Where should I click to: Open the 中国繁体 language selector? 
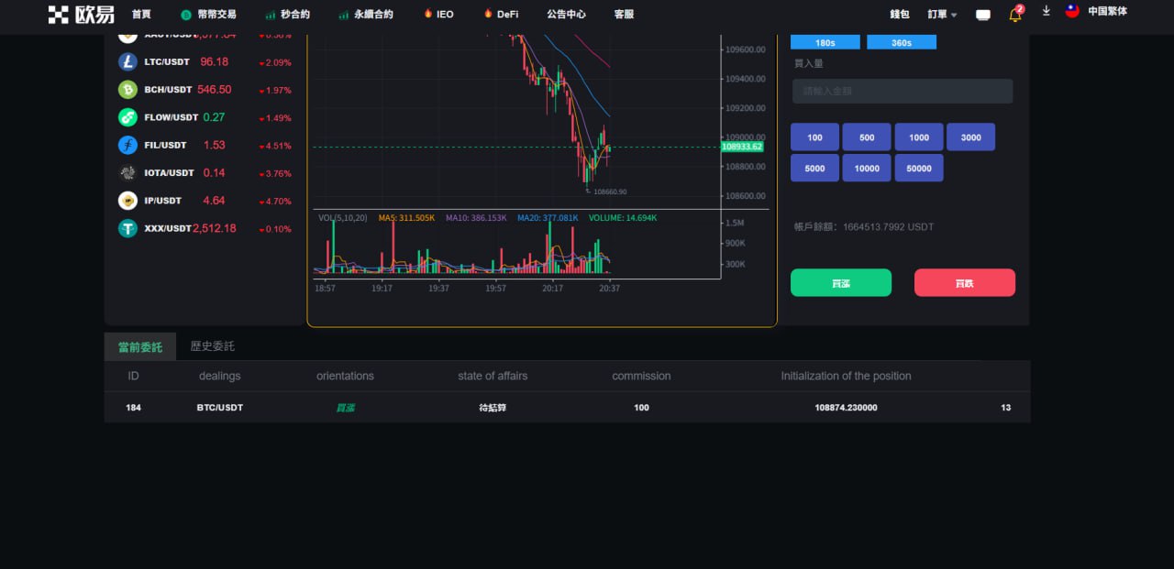1107,12
